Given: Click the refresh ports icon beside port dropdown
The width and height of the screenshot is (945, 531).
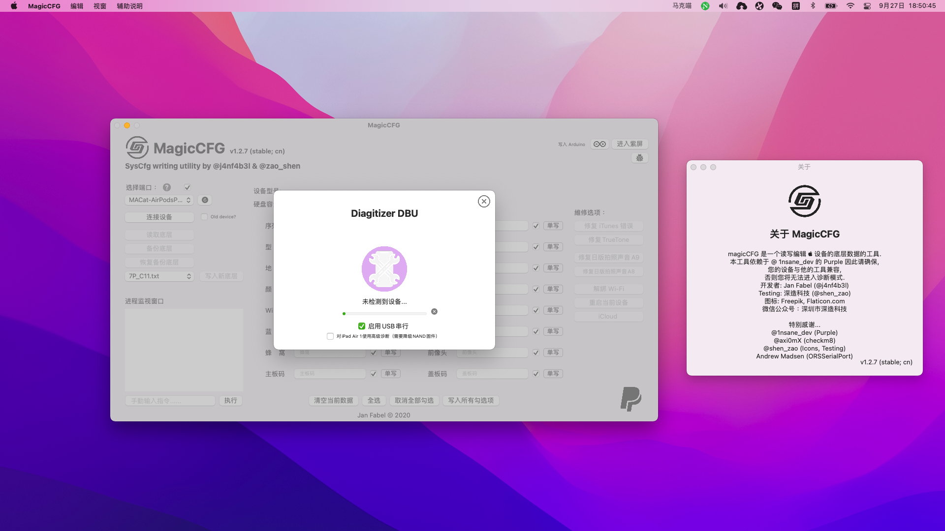Looking at the screenshot, I should pyautogui.click(x=205, y=200).
